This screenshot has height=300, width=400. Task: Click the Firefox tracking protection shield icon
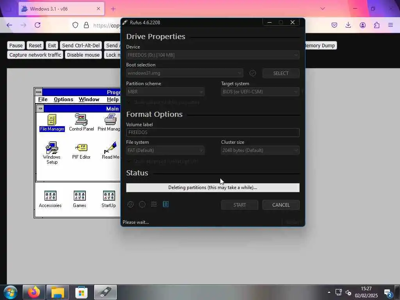point(75,25)
